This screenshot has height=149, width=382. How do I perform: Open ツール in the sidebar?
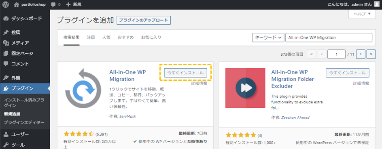[x=25, y=145]
